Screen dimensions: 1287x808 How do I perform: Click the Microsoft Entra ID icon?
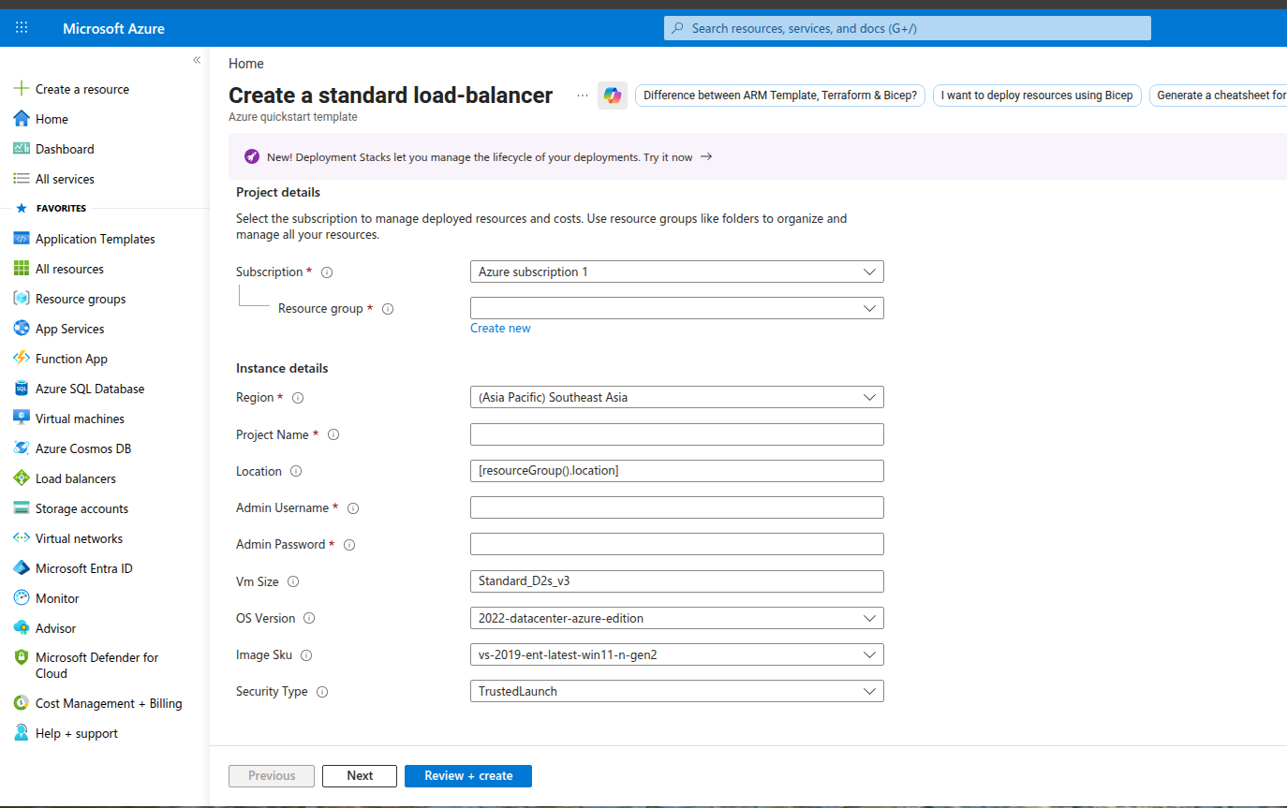(21, 568)
